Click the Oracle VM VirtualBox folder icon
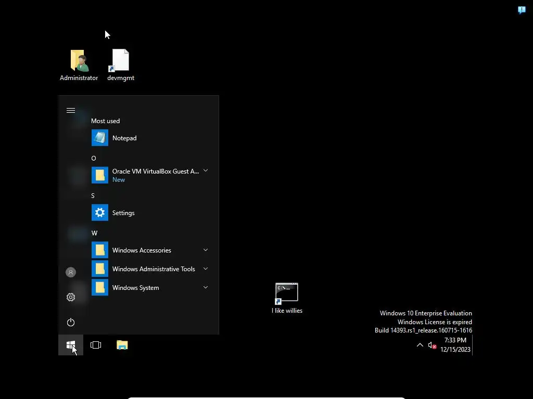The image size is (533, 399). (100, 175)
